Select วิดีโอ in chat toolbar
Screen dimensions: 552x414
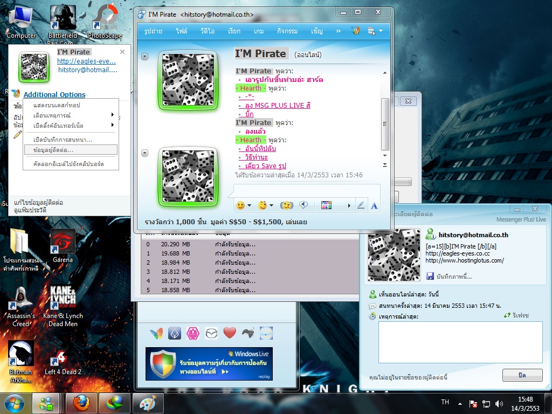point(208,31)
